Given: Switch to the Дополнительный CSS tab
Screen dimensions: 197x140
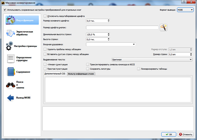Looking at the screenshot, I should pos(55,74).
